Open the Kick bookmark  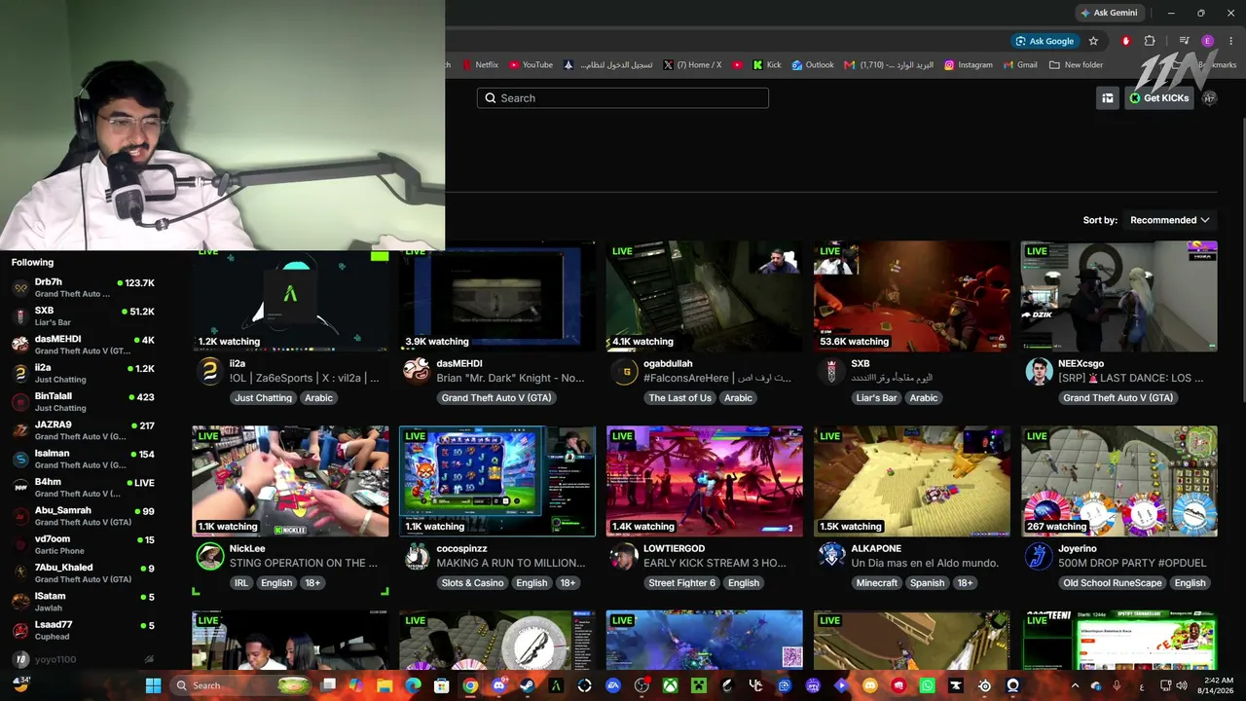pyautogui.click(x=767, y=65)
